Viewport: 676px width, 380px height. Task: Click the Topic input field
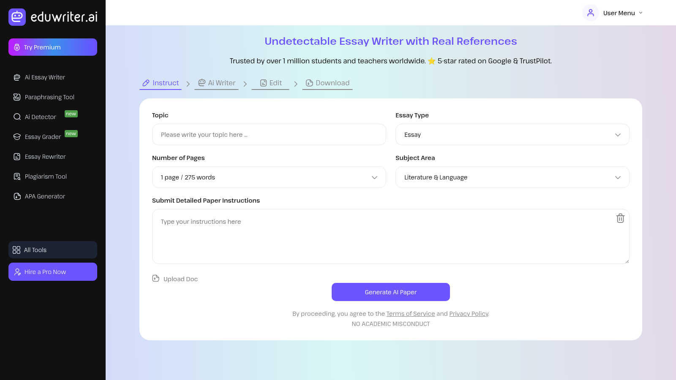[269, 135]
